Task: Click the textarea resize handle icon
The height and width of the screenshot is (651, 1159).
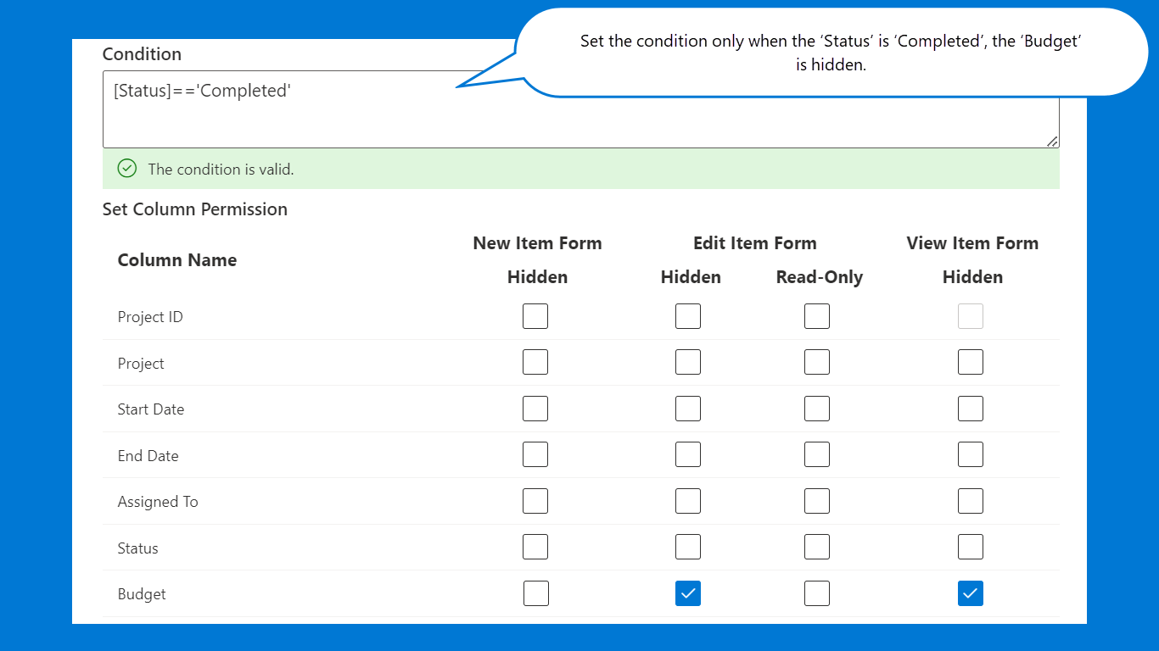Action: click(x=1052, y=141)
